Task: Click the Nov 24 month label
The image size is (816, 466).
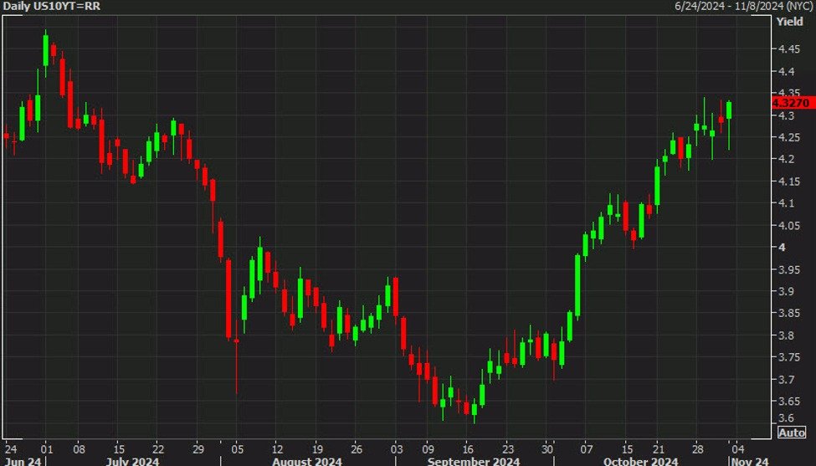Action: point(751,460)
